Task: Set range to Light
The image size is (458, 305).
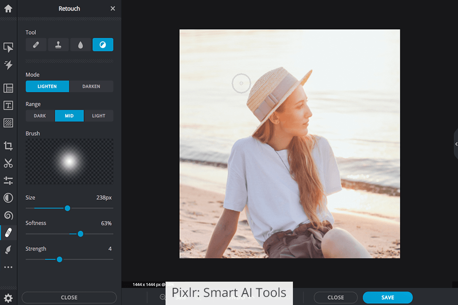Action: pos(99,116)
